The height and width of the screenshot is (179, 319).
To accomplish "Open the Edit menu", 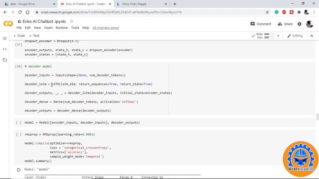I will click(x=28, y=28).
